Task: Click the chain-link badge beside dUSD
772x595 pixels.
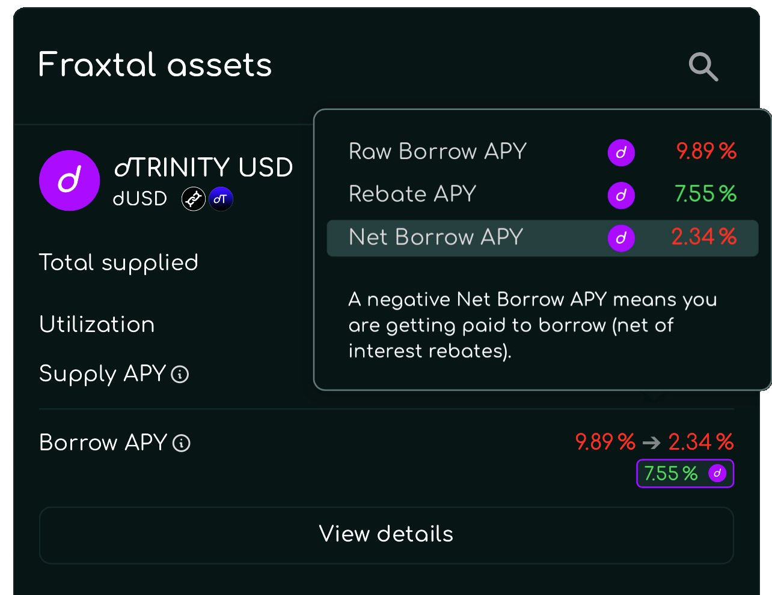Action: (193, 198)
